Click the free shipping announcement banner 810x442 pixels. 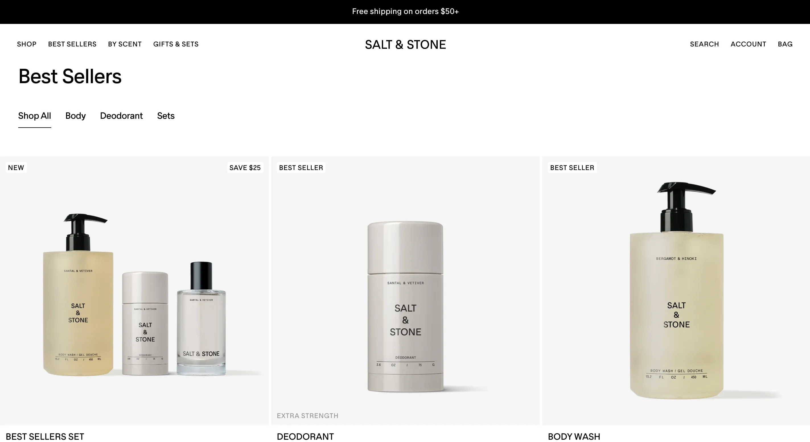click(405, 12)
